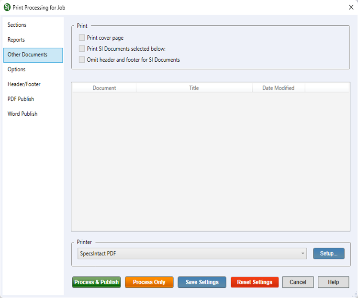Open the Word Publish page
The width and height of the screenshot is (358, 298).
click(33, 114)
